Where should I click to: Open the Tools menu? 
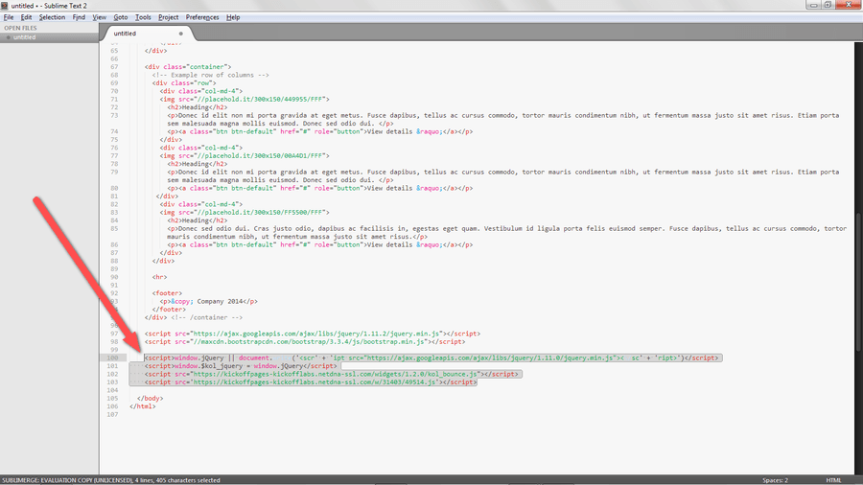coord(143,17)
